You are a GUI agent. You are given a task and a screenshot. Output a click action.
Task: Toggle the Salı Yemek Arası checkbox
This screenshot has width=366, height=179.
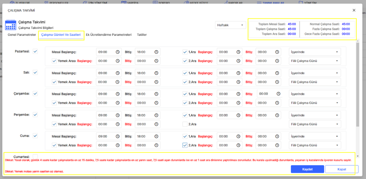click(54, 82)
